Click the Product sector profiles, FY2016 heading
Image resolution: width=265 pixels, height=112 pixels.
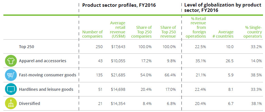(x=119, y=5)
